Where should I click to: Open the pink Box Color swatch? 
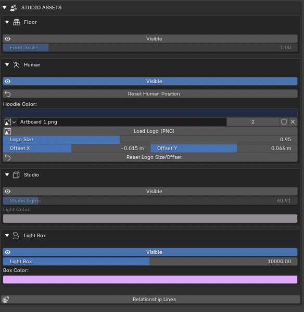[x=150, y=280]
